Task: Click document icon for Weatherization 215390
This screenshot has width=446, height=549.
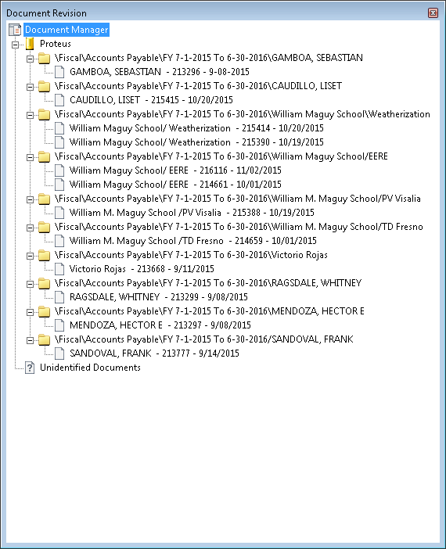Action: (59, 142)
